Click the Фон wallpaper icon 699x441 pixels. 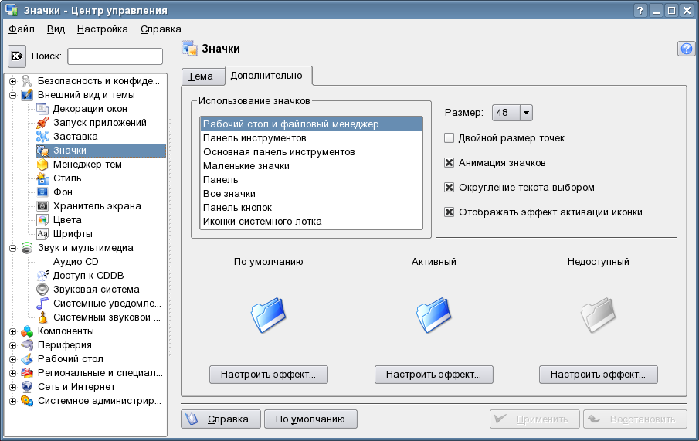pos(42,192)
